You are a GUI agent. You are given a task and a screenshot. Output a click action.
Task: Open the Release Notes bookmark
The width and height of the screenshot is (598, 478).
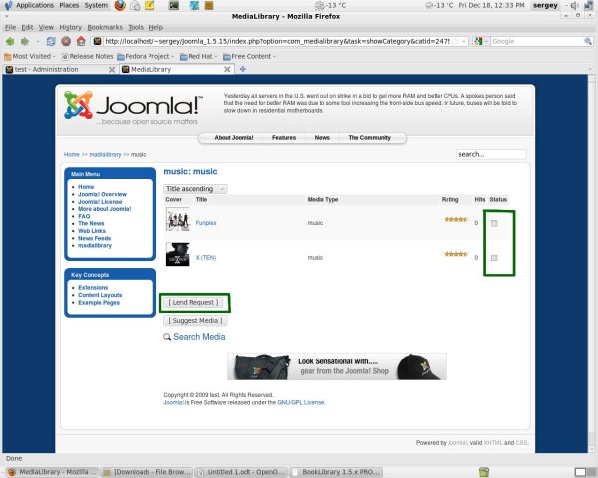click(x=88, y=56)
